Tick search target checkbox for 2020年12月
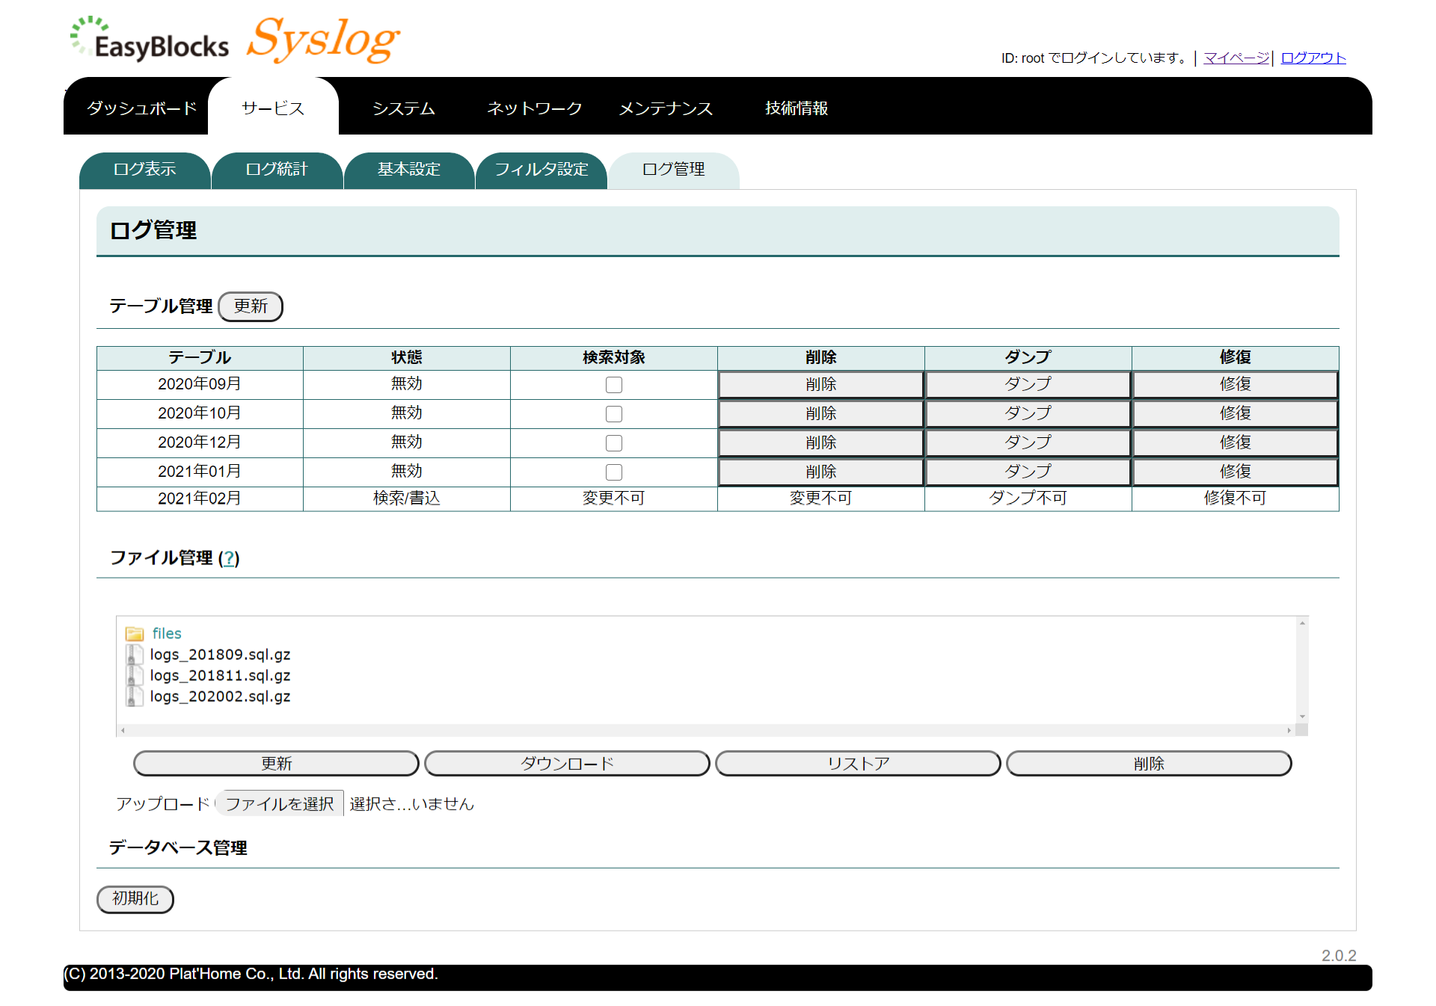The width and height of the screenshot is (1436, 1006). pos(614,443)
